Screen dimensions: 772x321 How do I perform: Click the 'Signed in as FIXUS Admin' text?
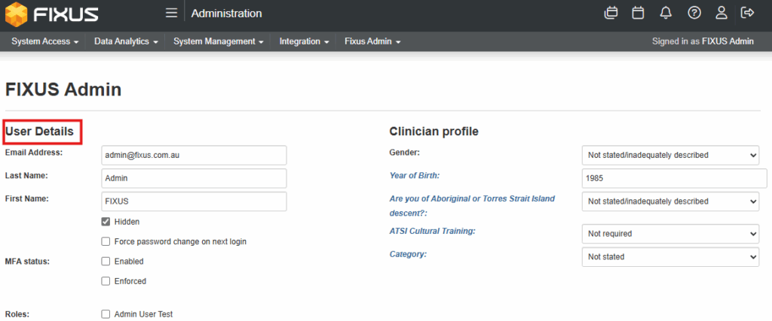(x=703, y=41)
